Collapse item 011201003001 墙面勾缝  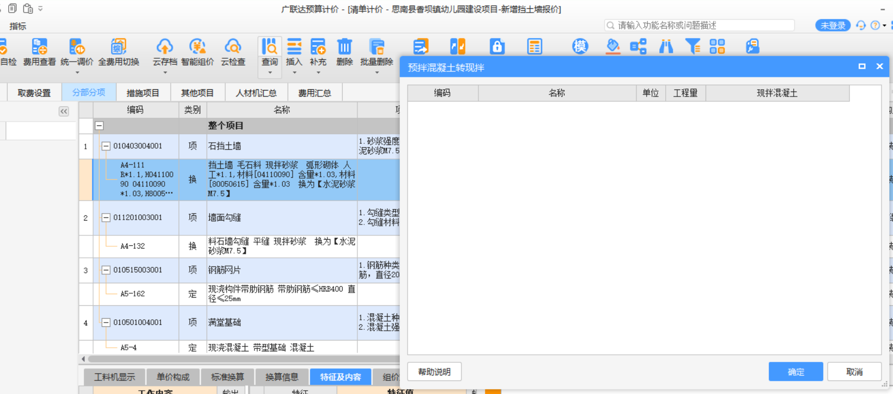tap(106, 217)
